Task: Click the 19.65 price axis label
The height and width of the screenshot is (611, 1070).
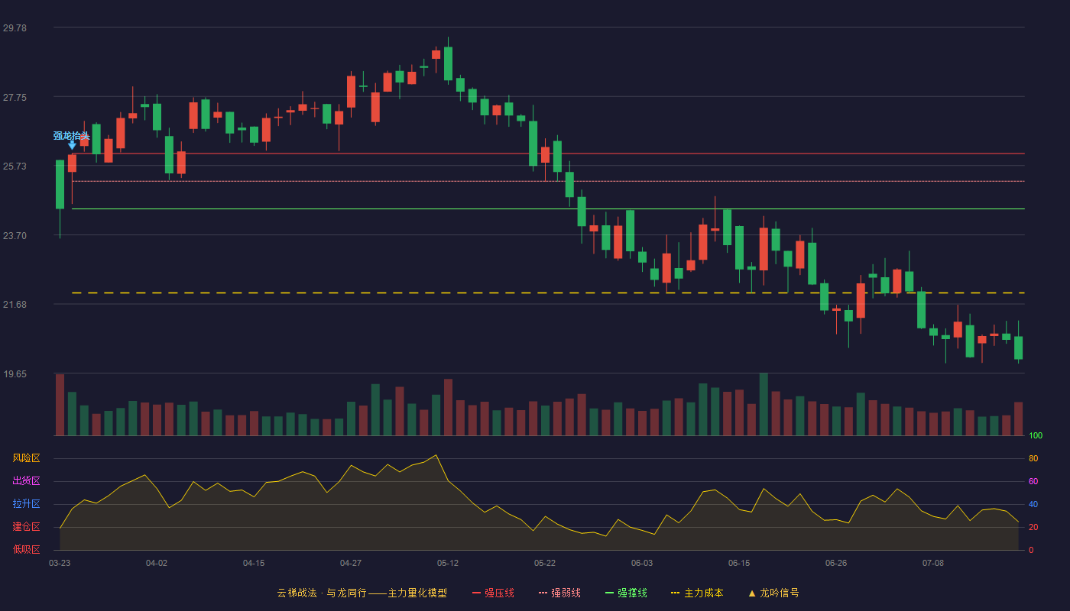Action: pyautogui.click(x=15, y=374)
